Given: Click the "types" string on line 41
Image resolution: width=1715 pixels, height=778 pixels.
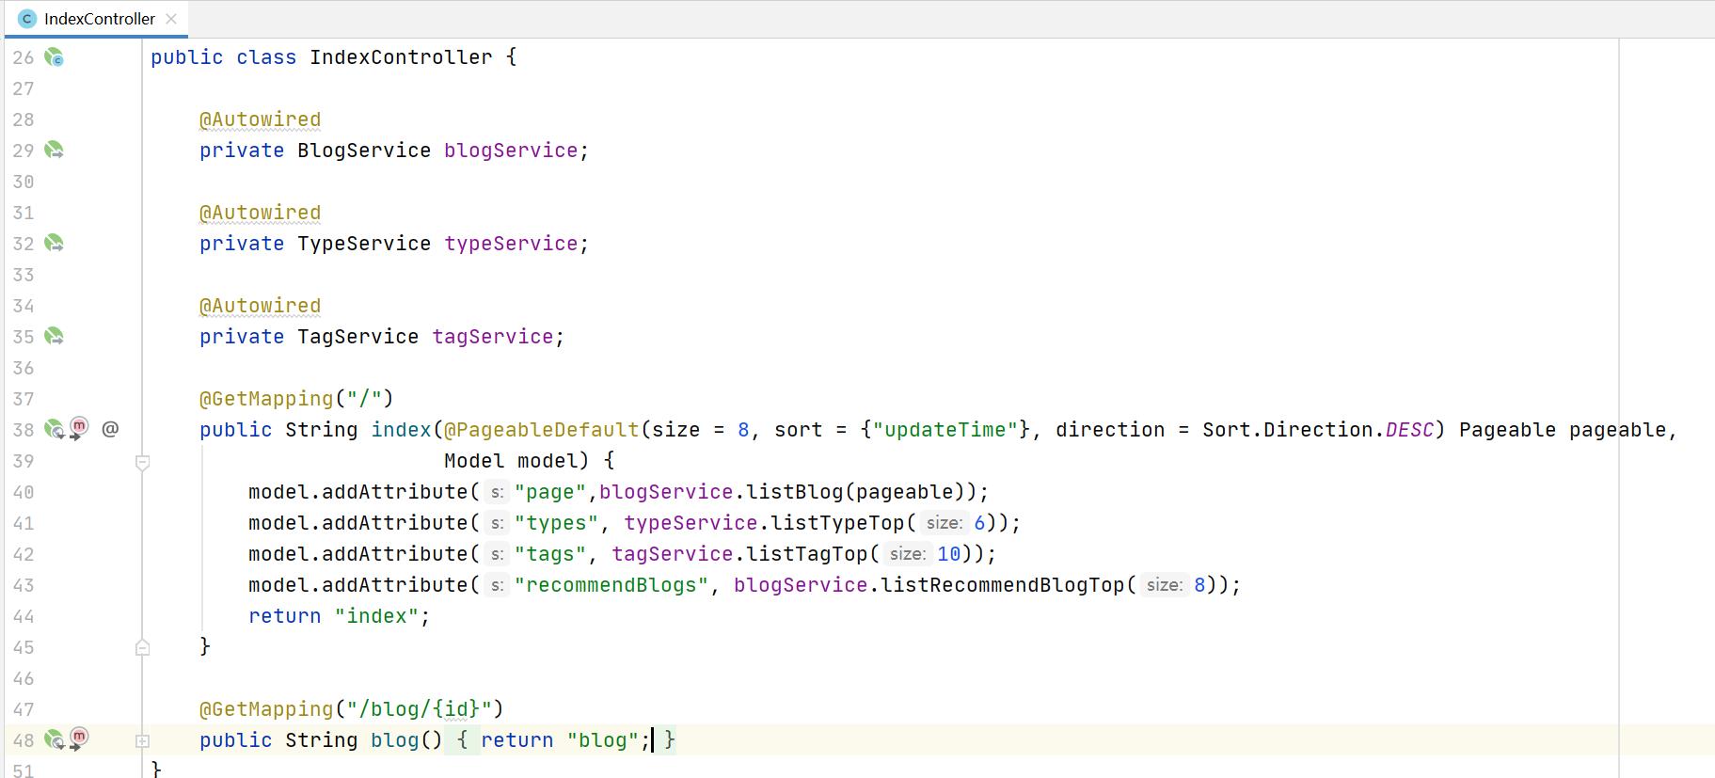Looking at the screenshot, I should (x=556, y=523).
